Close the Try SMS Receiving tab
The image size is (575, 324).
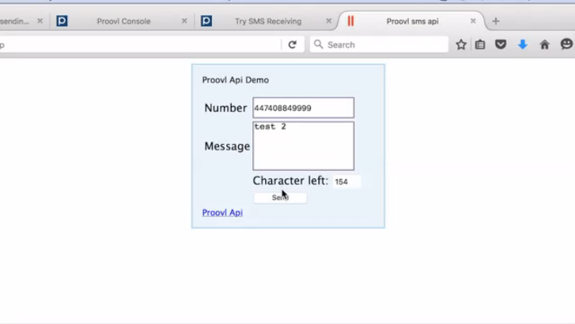[328, 21]
